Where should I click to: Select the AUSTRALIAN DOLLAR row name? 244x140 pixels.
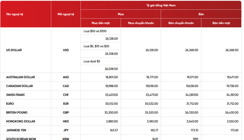[21, 77]
